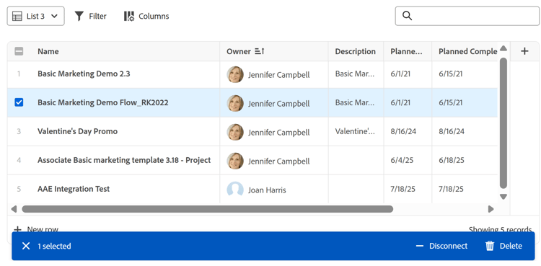This screenshot has height=266, width=541.
Task: Click Basic Mar... description in Basic Marketing Demo 2.3 row
Action: coord(355,74)
